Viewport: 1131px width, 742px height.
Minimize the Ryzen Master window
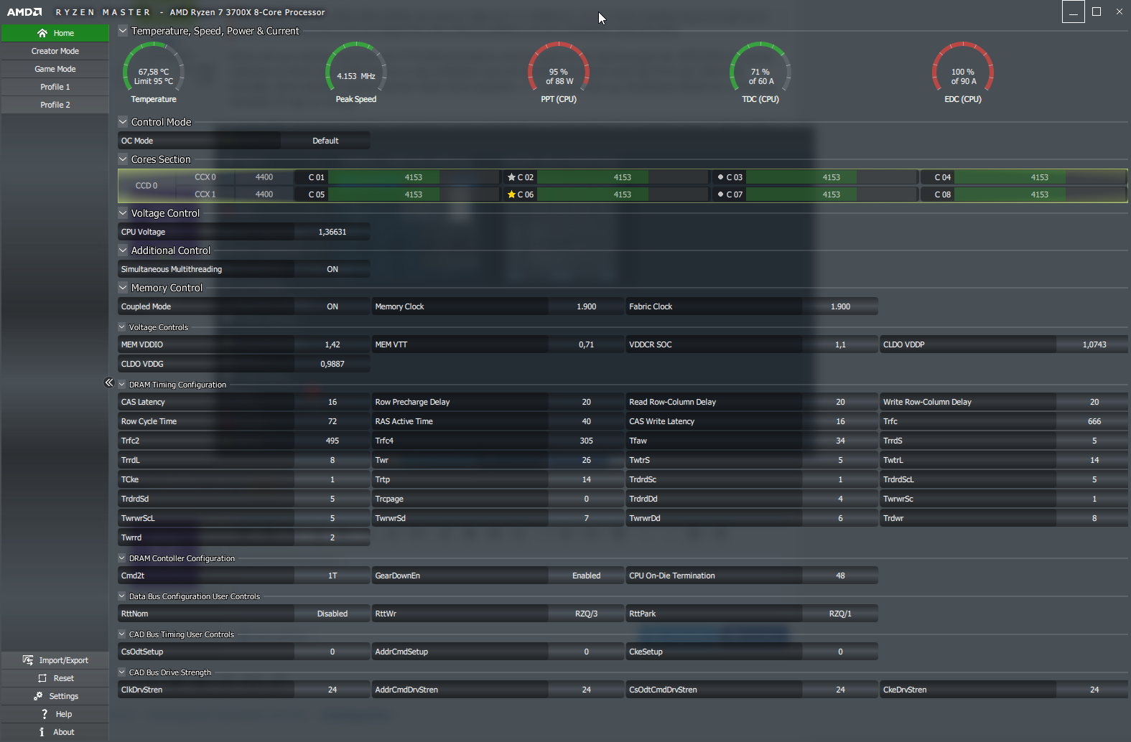click(1074, 11)
